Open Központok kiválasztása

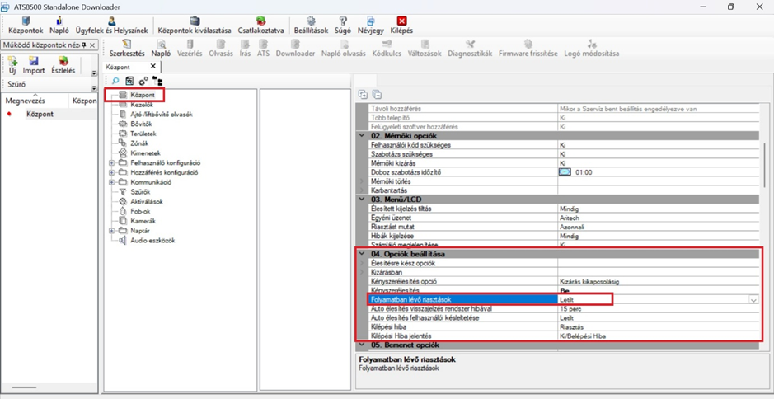coord(195,21)
